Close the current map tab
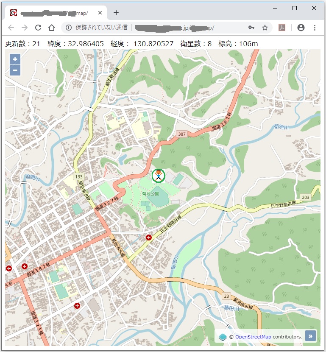 click(x=100, y=13)
